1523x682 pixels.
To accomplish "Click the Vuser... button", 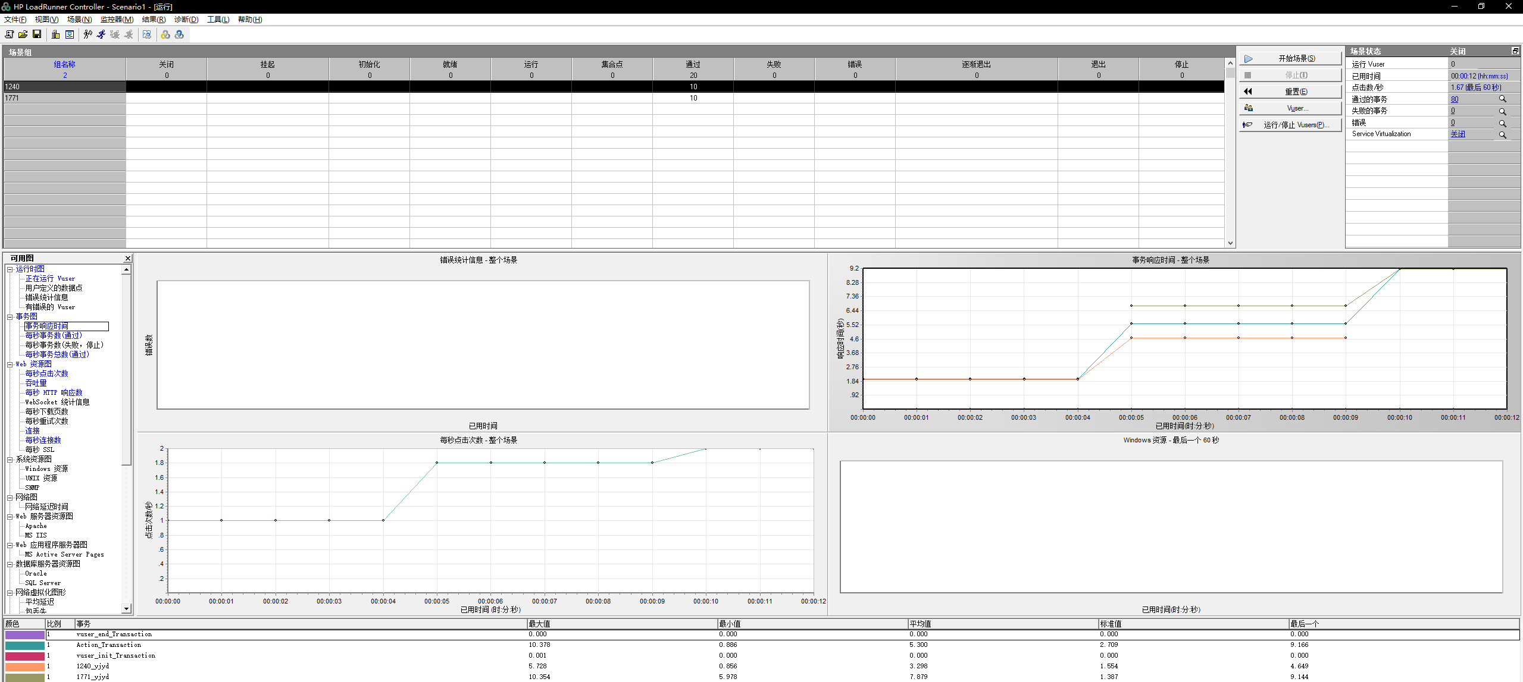I will pos(1290,108).
